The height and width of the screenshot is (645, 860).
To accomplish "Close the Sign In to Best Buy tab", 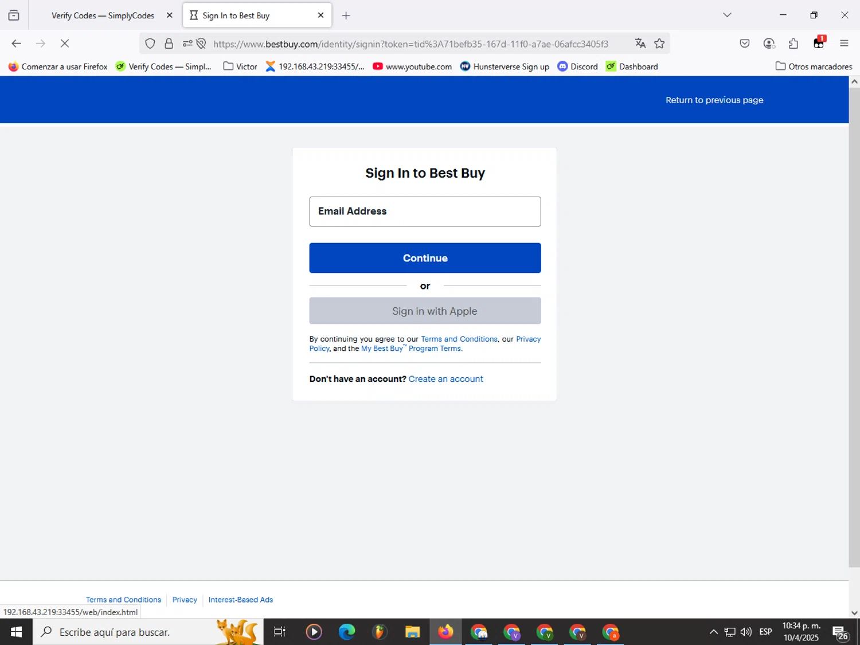I will pyautogui.click(x=320, y=15).
